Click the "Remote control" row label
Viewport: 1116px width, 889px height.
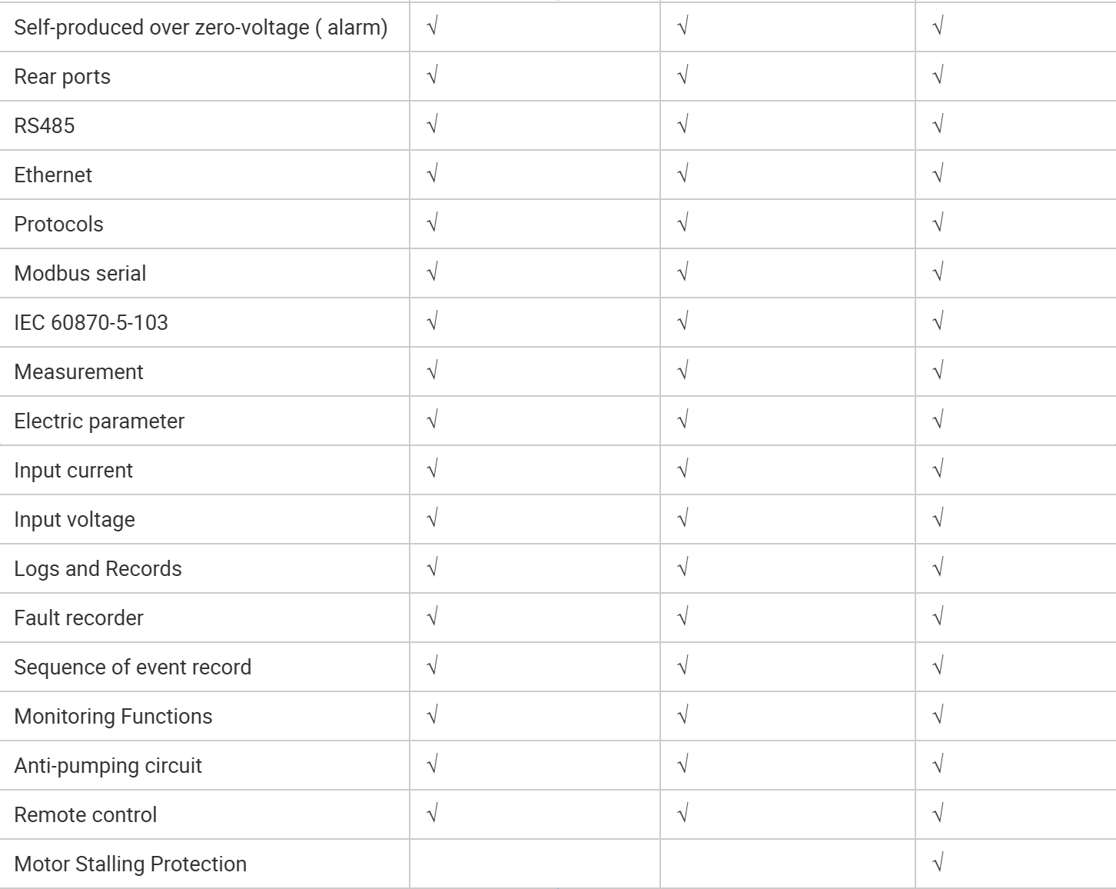tap(85, 815)
